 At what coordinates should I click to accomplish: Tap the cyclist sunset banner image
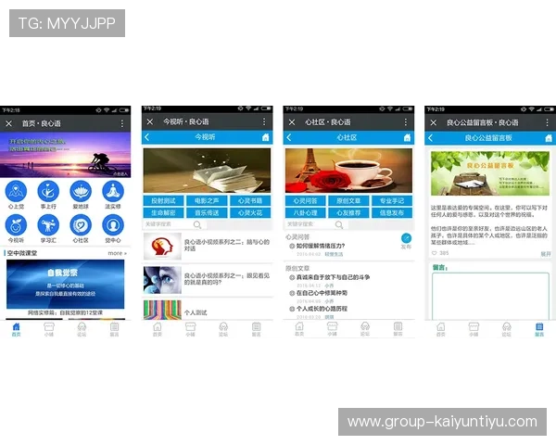[65, 155]
